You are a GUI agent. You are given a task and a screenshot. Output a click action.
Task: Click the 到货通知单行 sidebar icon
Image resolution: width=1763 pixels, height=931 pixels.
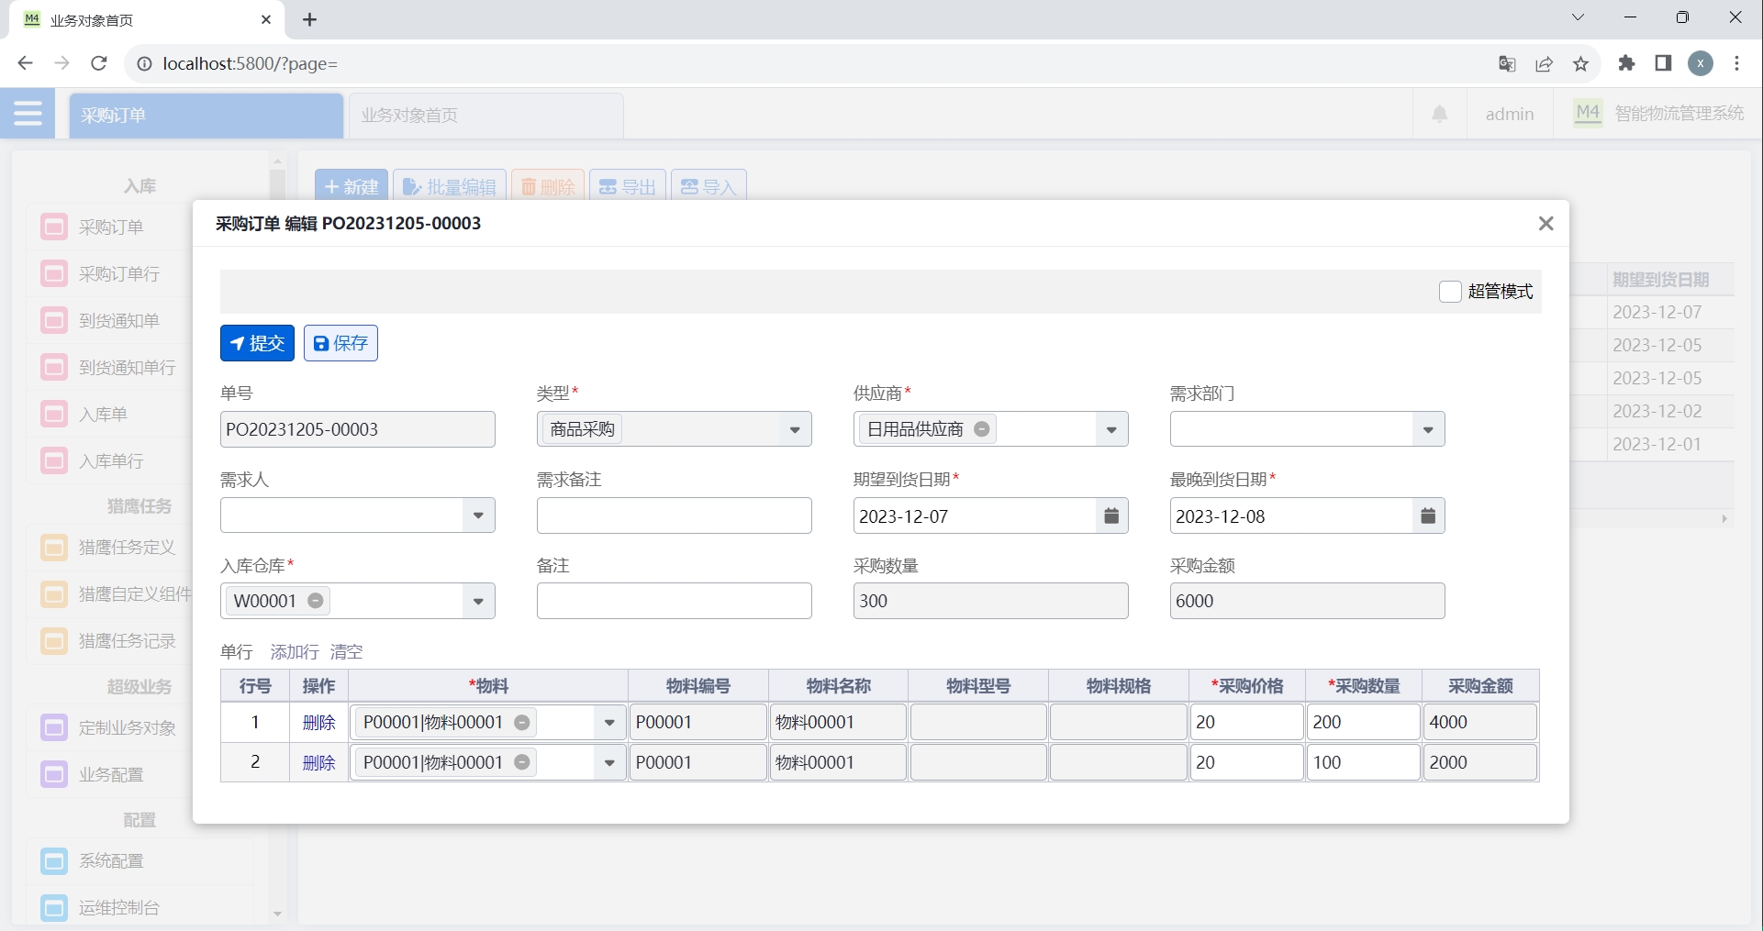(x=54, y=367)
